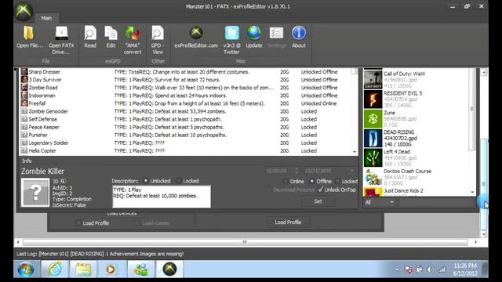Select the Zune entry icon
Image resolution: width=502 pixels, height=282 pixels.
point(373,118)
